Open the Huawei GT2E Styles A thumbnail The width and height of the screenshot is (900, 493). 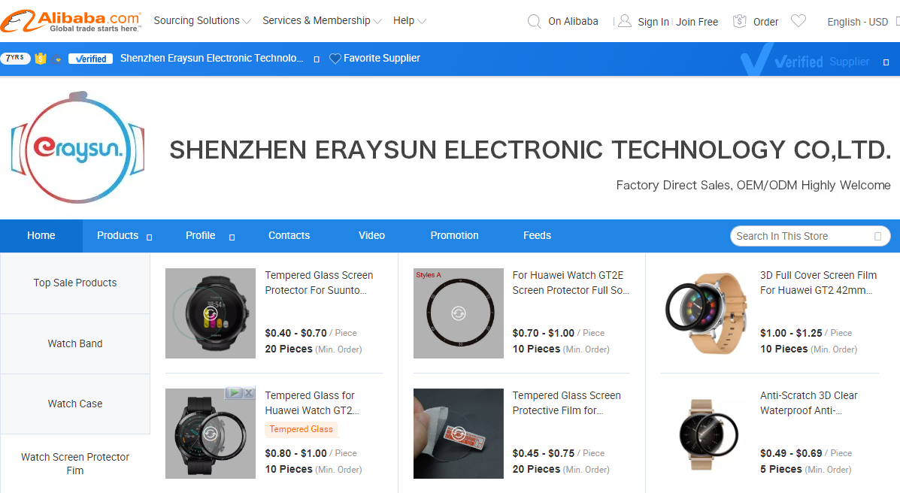(x=459, y=313)
